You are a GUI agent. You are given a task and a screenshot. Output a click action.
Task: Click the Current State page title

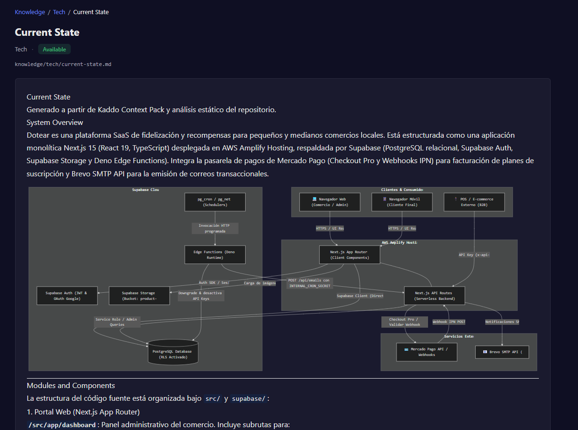47,32
